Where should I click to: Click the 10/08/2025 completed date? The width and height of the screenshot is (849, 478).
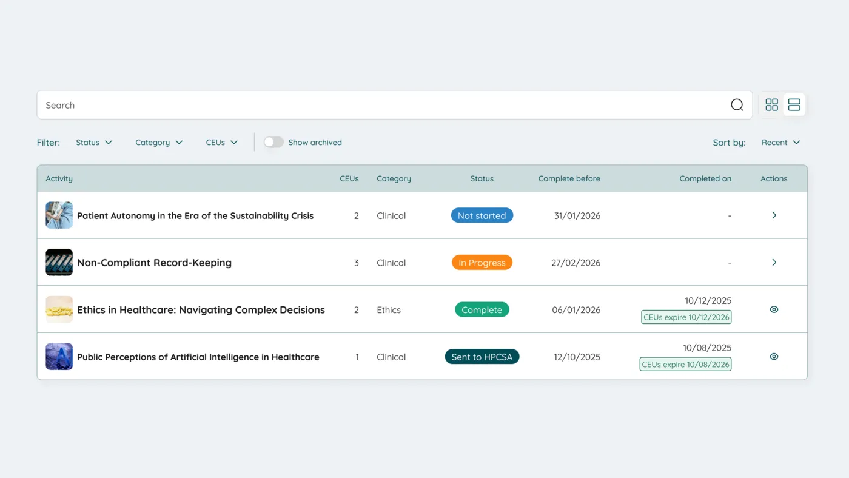tap(707, 348)
